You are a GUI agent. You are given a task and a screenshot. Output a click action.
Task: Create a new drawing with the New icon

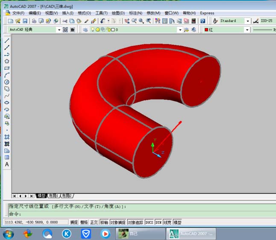pos(11,21)
